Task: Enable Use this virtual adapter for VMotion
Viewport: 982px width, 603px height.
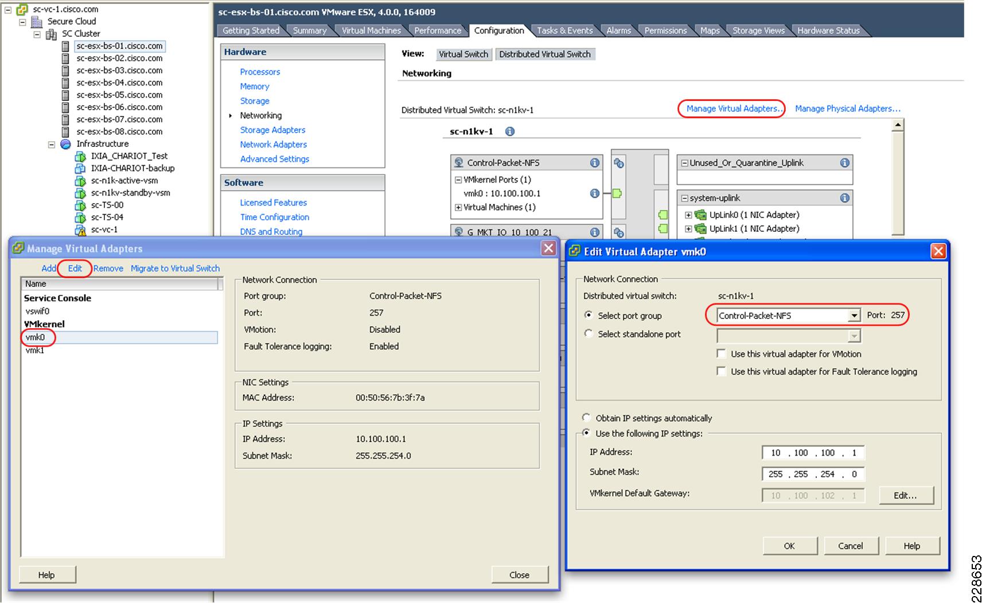Action: 722,354
